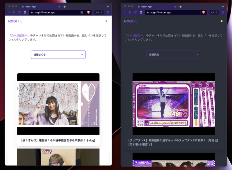
Task: Open second video thumbnail in dark window
Action: [174, 159]
